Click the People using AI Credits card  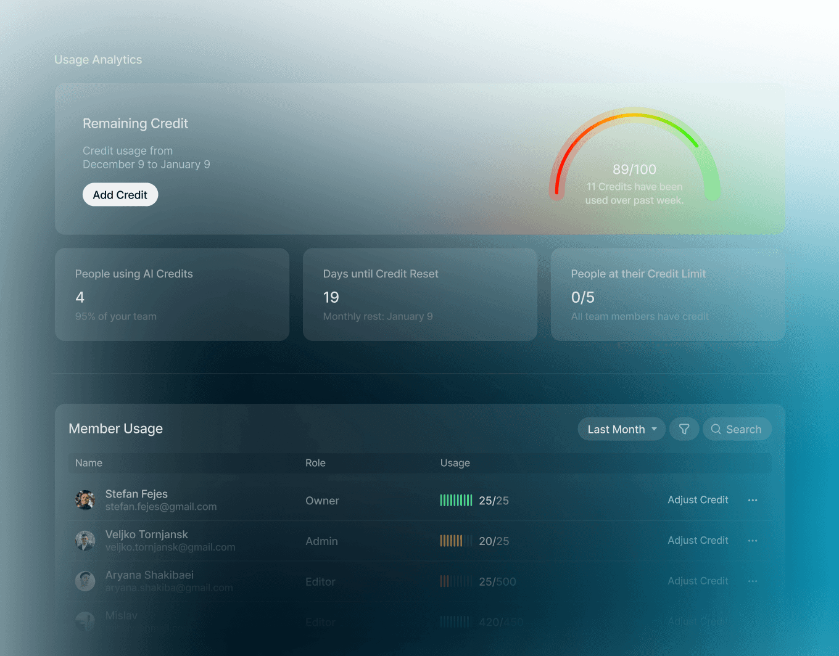pyautogui.click(x=172, y=295)
